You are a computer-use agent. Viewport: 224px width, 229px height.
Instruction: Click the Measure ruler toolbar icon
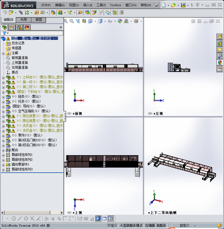[107, 13]
